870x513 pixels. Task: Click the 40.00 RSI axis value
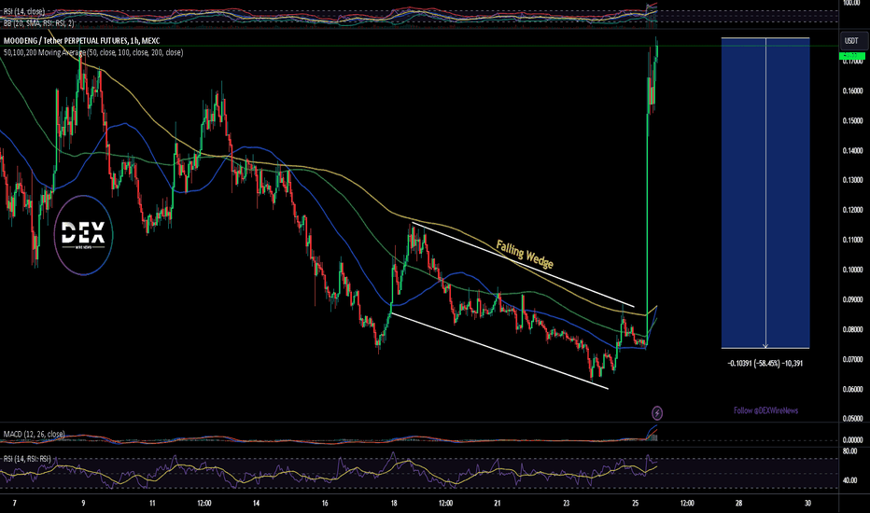pyautogui.click(x=850, y=480)
